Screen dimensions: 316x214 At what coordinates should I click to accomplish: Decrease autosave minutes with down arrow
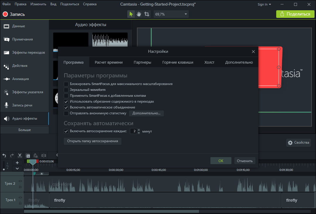(x=139, y=133)
